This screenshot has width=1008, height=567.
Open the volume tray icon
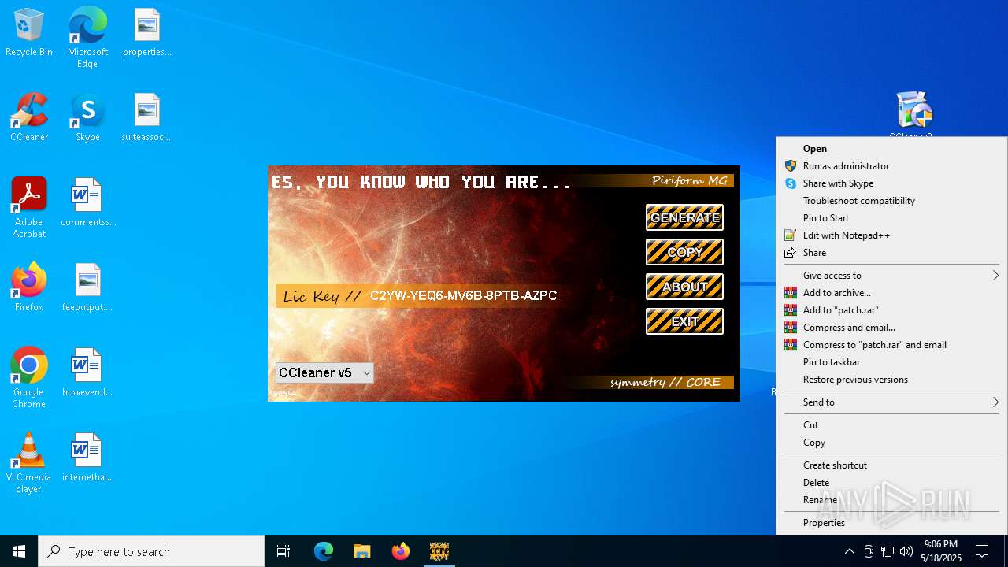906,551
